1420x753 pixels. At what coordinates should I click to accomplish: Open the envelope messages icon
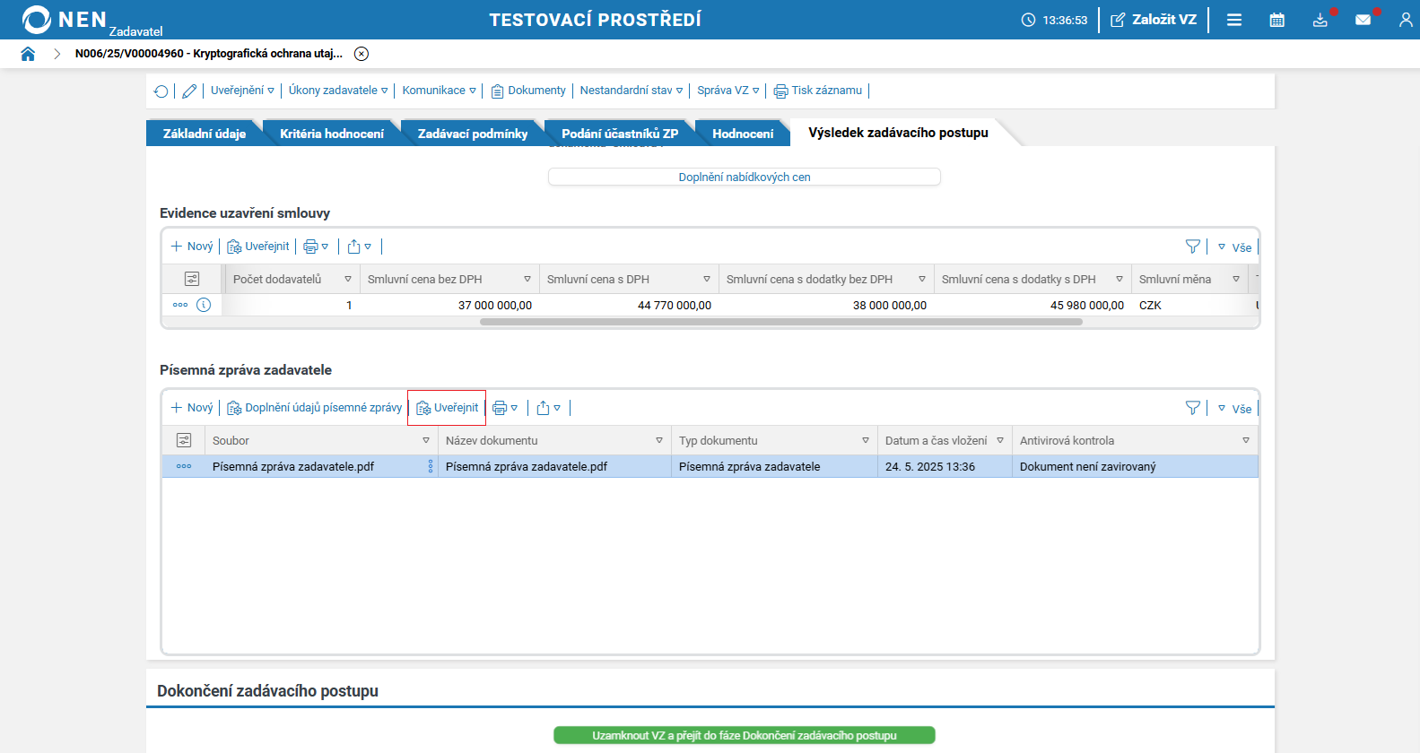point(1363,20)
